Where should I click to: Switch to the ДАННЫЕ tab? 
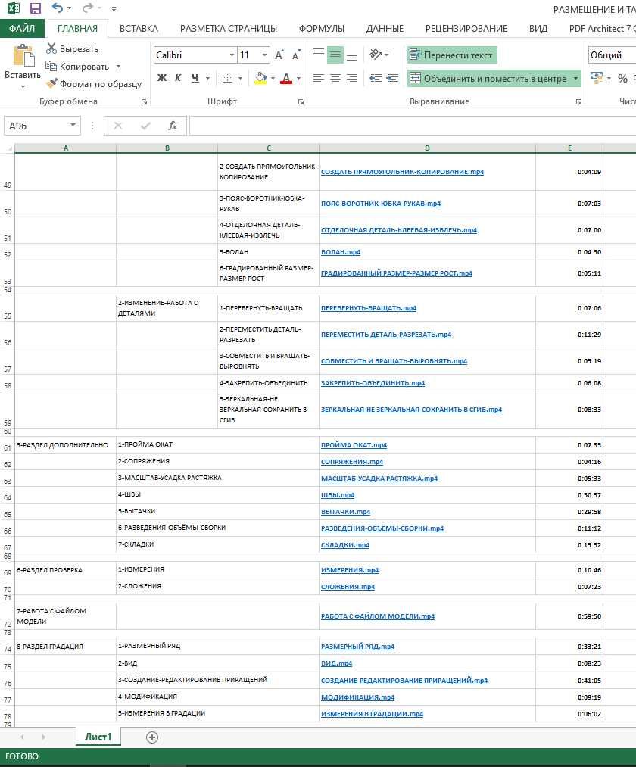(x=385, y=28)
